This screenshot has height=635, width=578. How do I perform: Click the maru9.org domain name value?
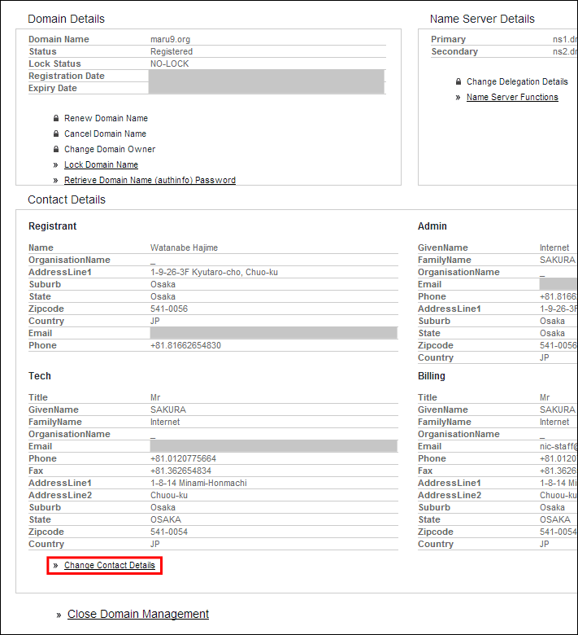pyautogui.click(x=171, y=40)
